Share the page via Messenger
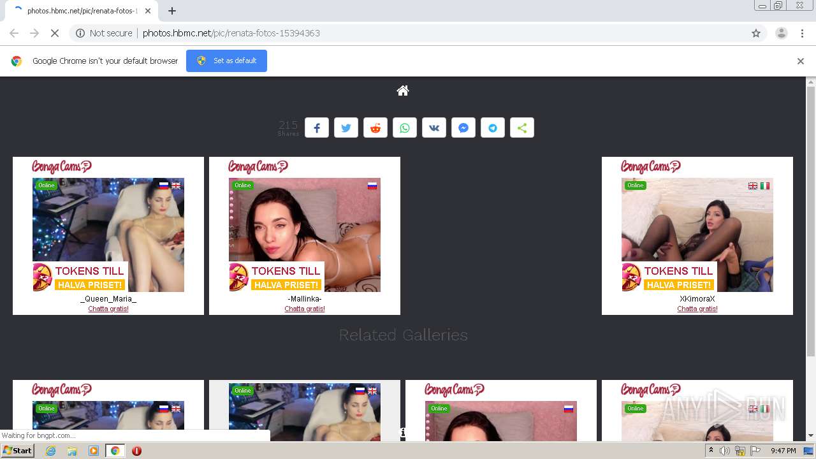 coord(463,127)
